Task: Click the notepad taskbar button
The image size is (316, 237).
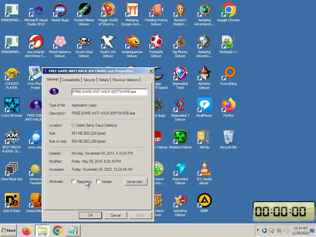Action: 73,231
